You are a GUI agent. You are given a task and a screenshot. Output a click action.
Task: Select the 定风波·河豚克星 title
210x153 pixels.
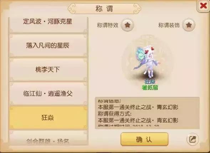click(x=48, y=24)
